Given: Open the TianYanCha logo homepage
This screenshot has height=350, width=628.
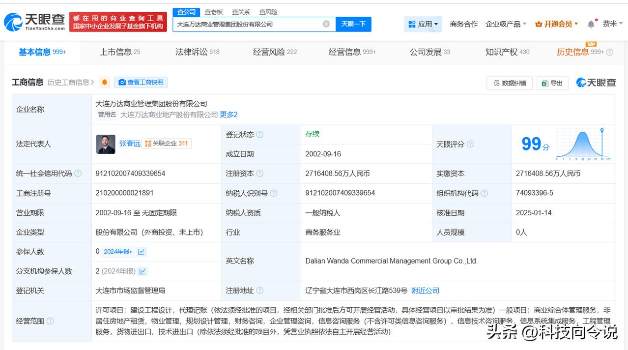Looking at the screenshot, I should point(34,22).
